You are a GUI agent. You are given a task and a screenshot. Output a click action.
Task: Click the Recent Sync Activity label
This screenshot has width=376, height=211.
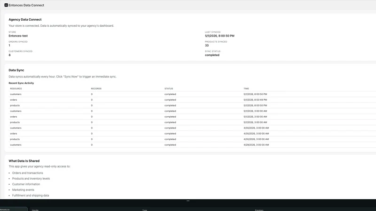coord(21,83)
